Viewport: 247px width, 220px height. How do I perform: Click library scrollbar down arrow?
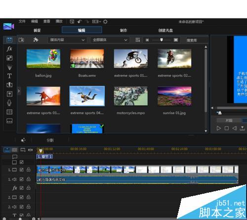click(206, 131)
